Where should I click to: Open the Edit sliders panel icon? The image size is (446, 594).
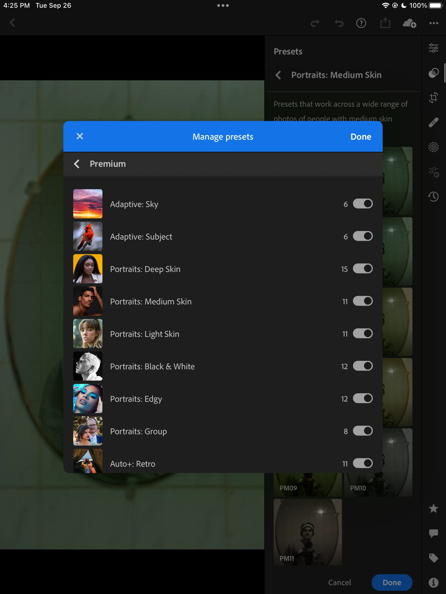pos(434,48)
